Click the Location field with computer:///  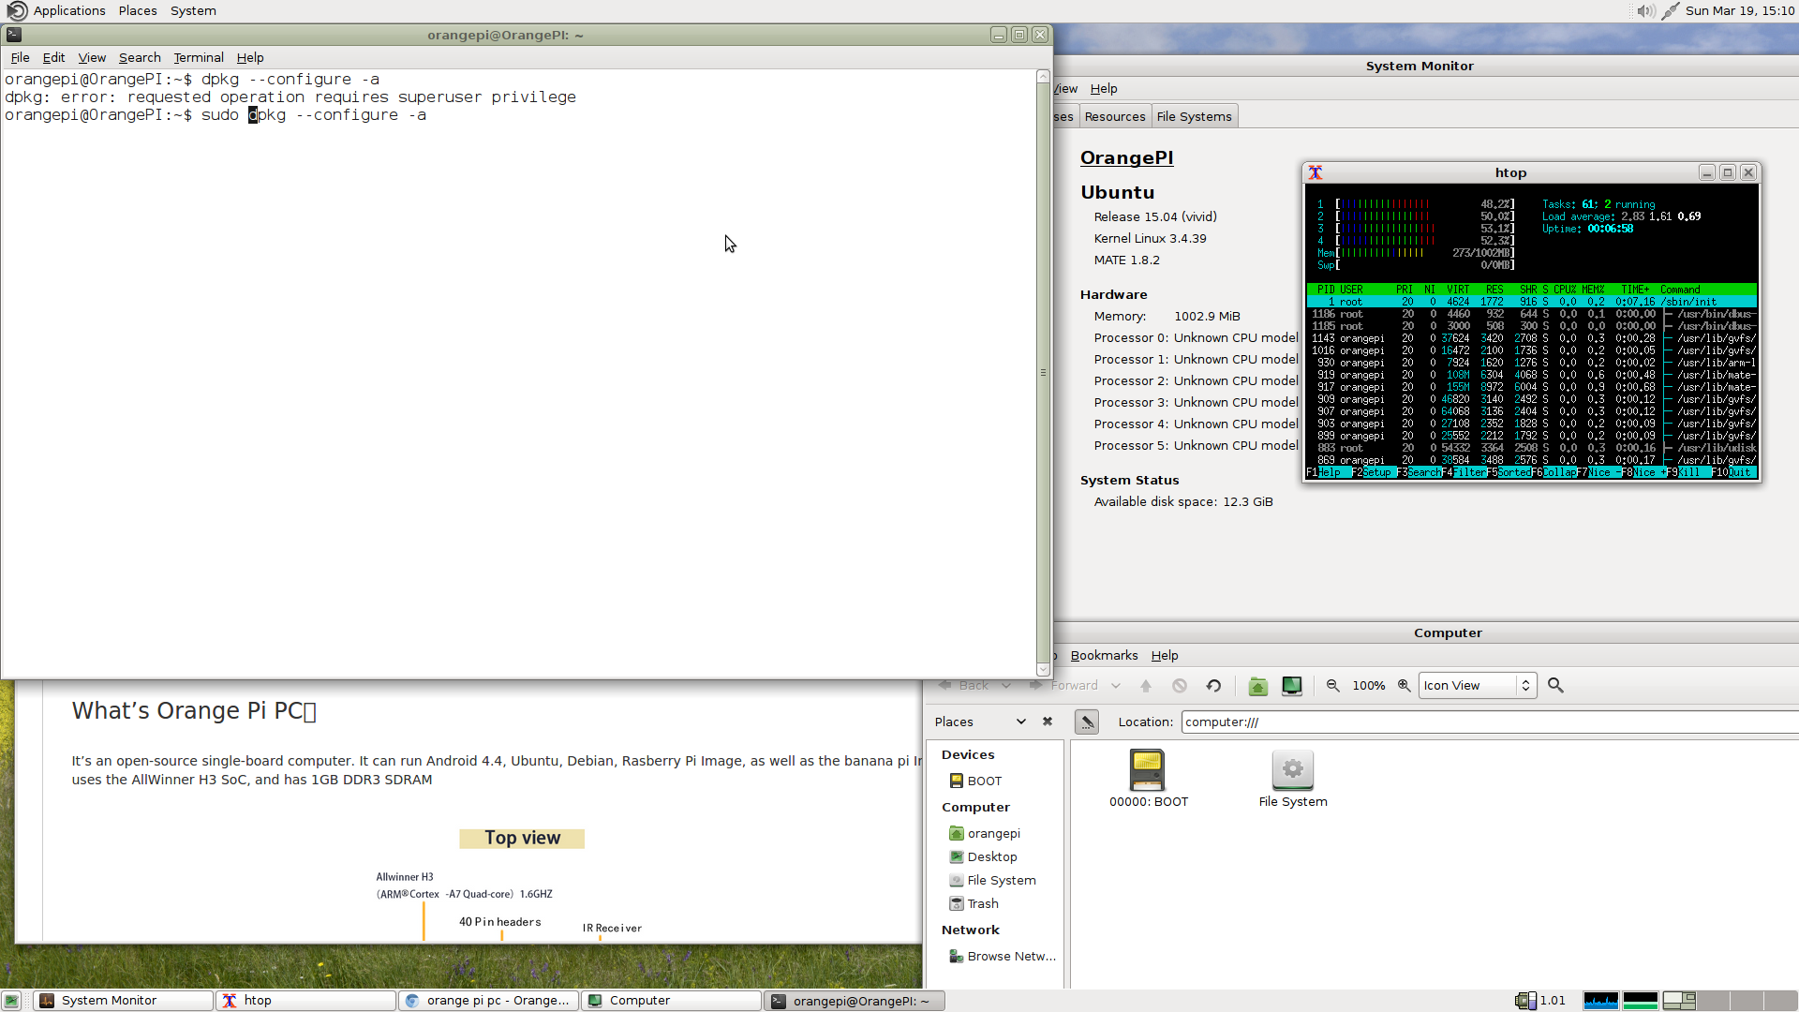[1490, 722]
